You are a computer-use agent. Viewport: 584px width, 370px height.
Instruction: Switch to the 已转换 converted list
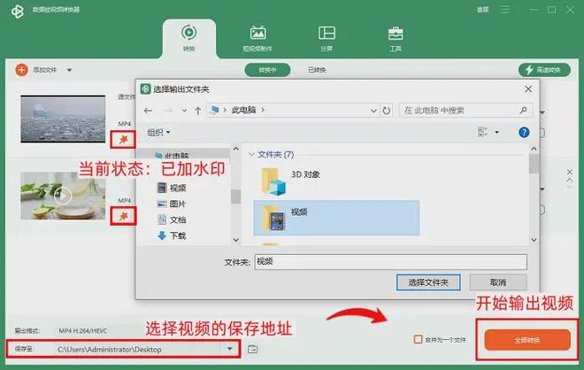[316, 70]
